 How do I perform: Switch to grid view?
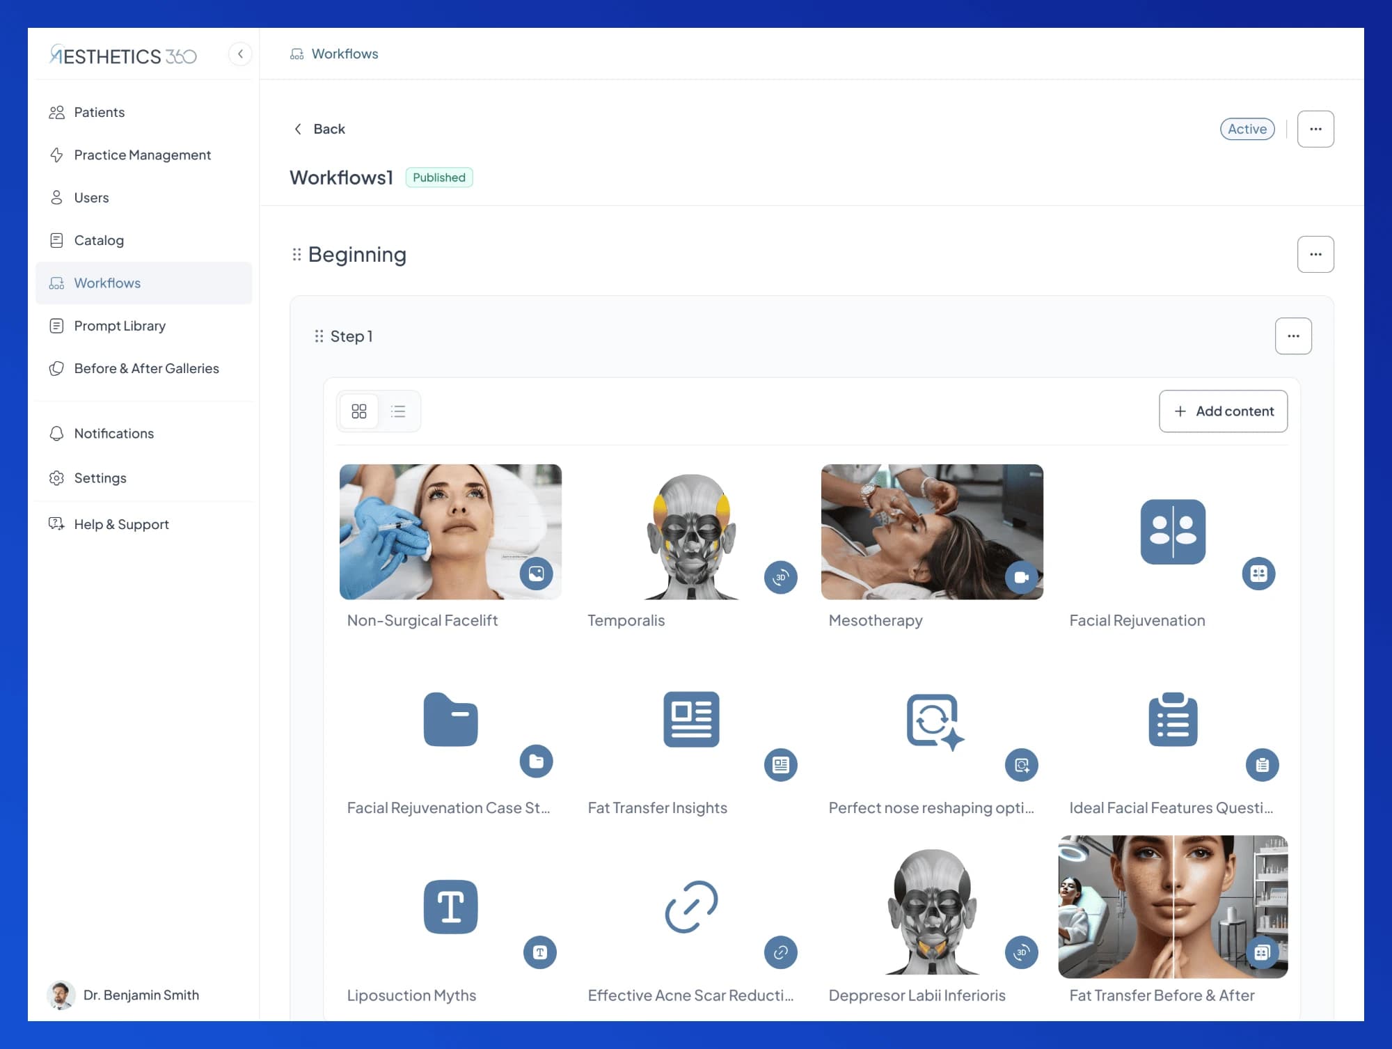coord(359,411)
